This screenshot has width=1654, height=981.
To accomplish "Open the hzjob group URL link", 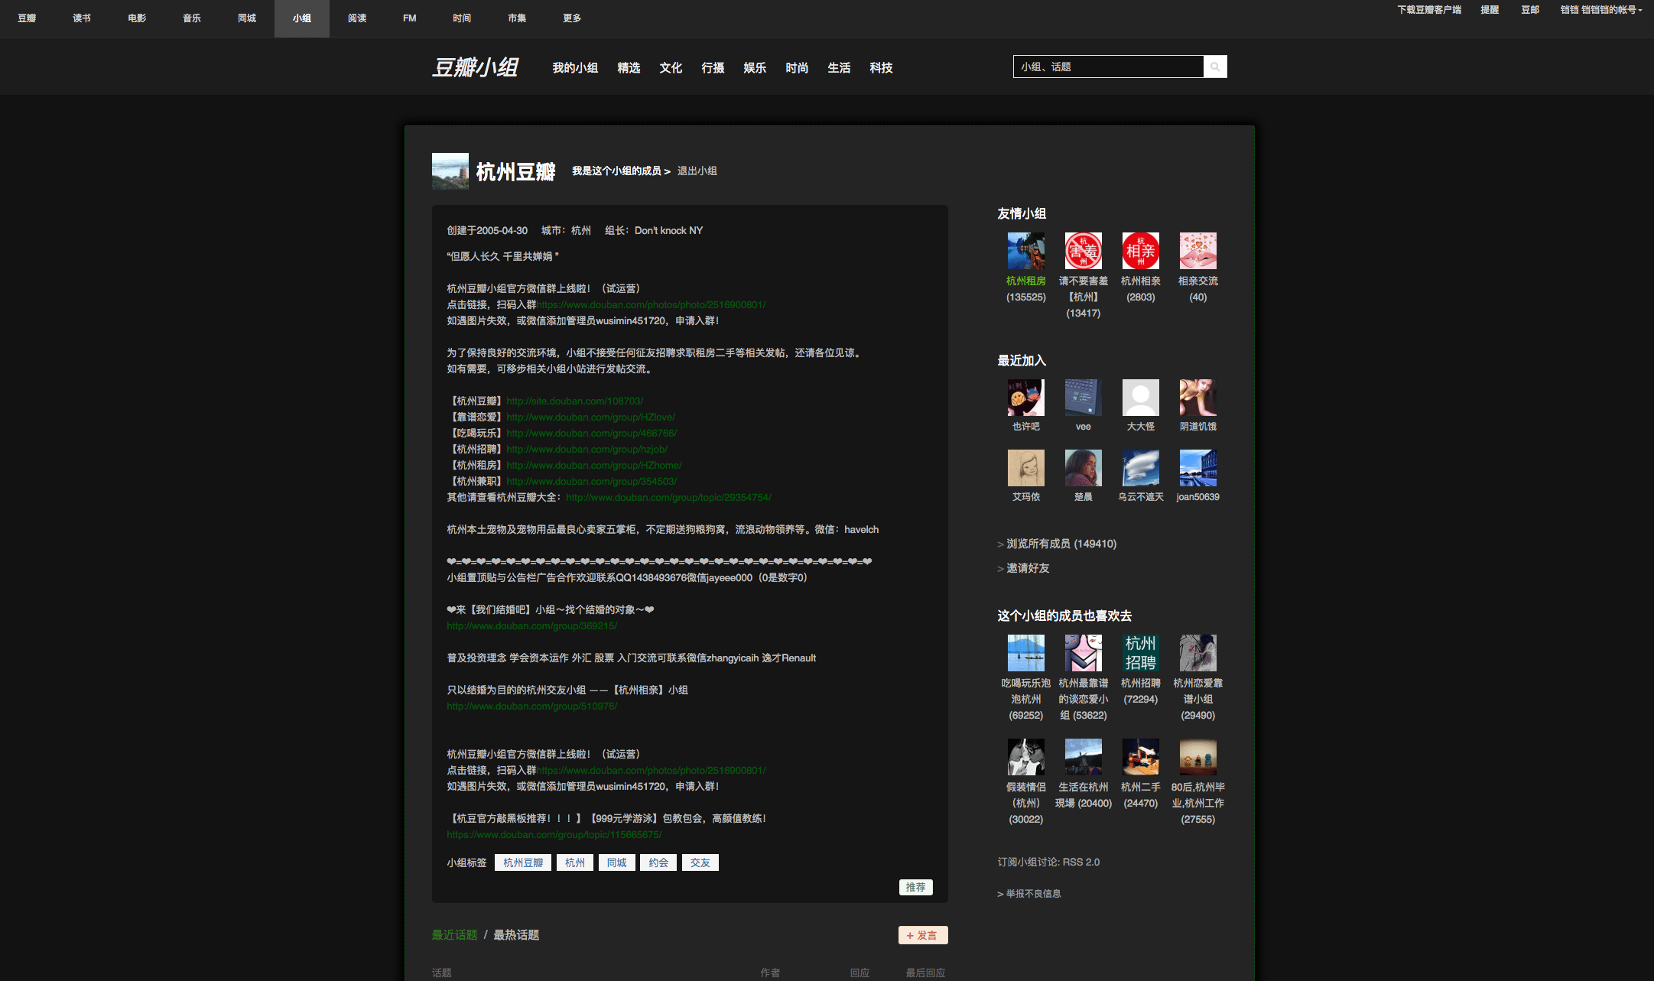I will 587,450.
